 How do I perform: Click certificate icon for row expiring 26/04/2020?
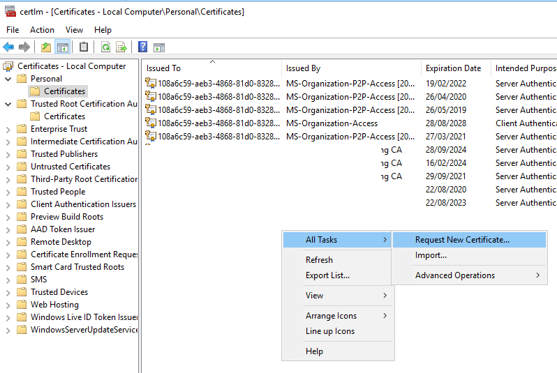151,96
